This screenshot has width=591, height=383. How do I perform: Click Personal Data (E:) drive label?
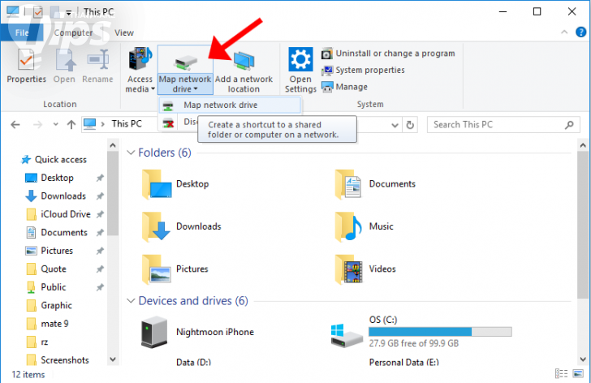coord(403,362)
